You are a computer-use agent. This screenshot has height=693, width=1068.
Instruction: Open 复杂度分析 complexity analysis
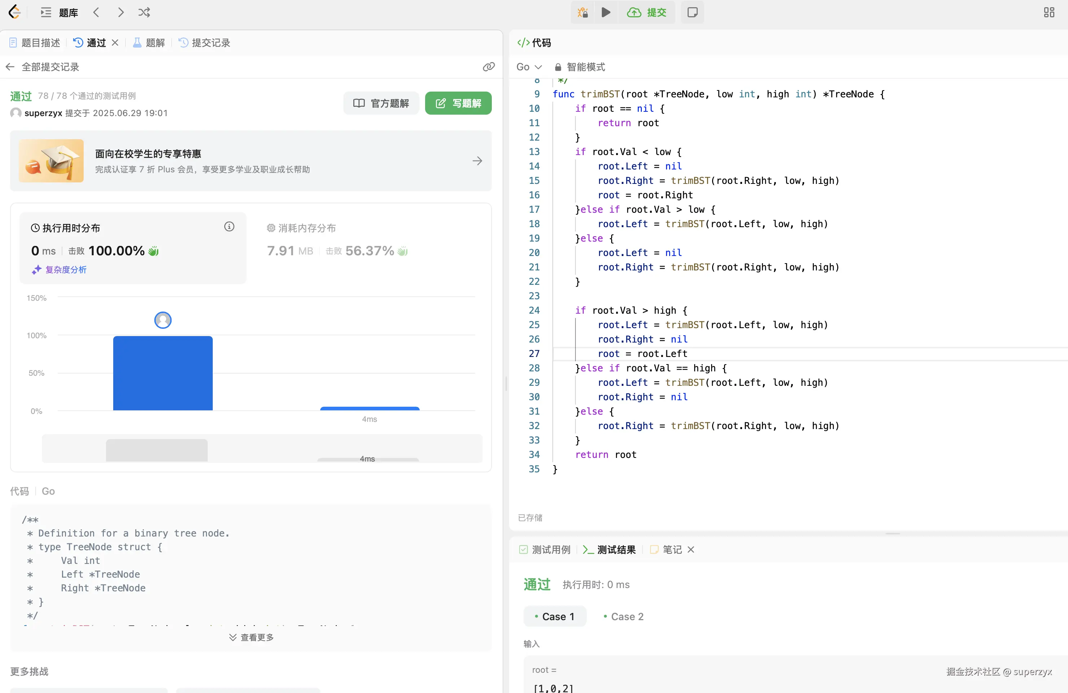pyautogui.click(x=59, y=270)
